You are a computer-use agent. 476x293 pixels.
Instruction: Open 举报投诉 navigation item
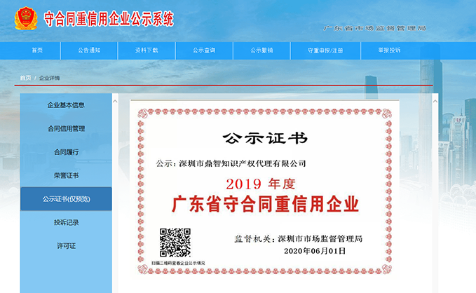389,50
